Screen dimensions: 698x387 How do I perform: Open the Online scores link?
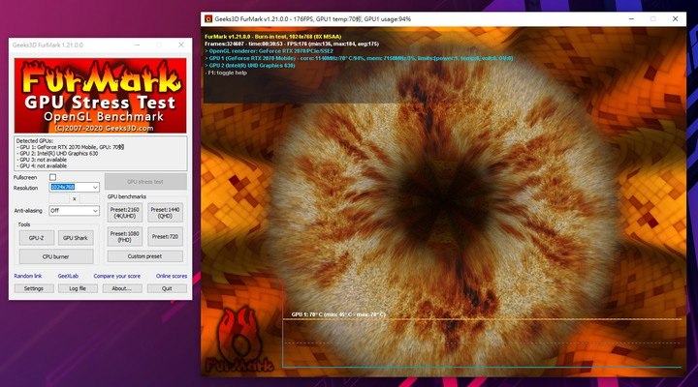coord(172,276)
